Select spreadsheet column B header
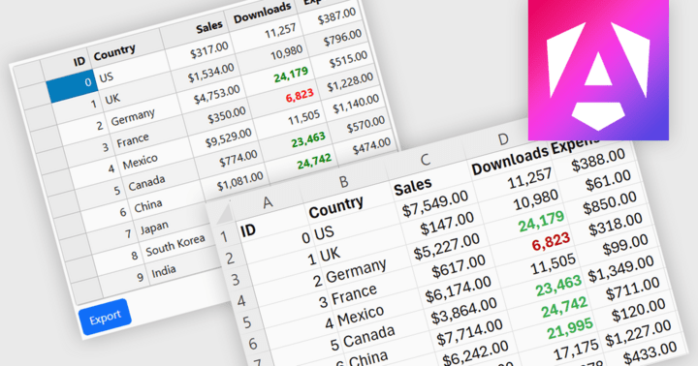This screenshot has height=366, width=698. click(343, 182)
